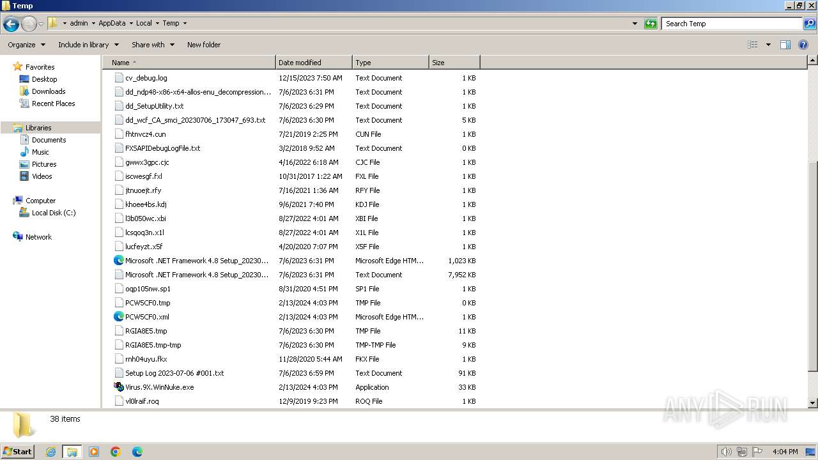Select lucfeyzt.x5f file name
This screenshot has width=818, height=460.
(144, 247)
